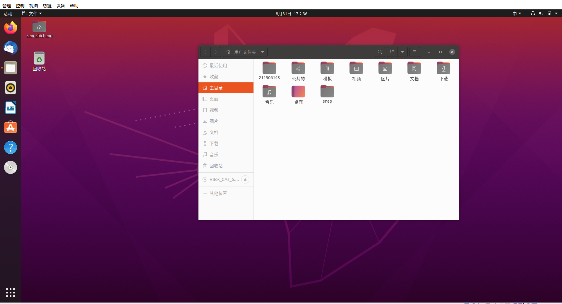Open VirtualBox 热键 menu

(47, 6)
